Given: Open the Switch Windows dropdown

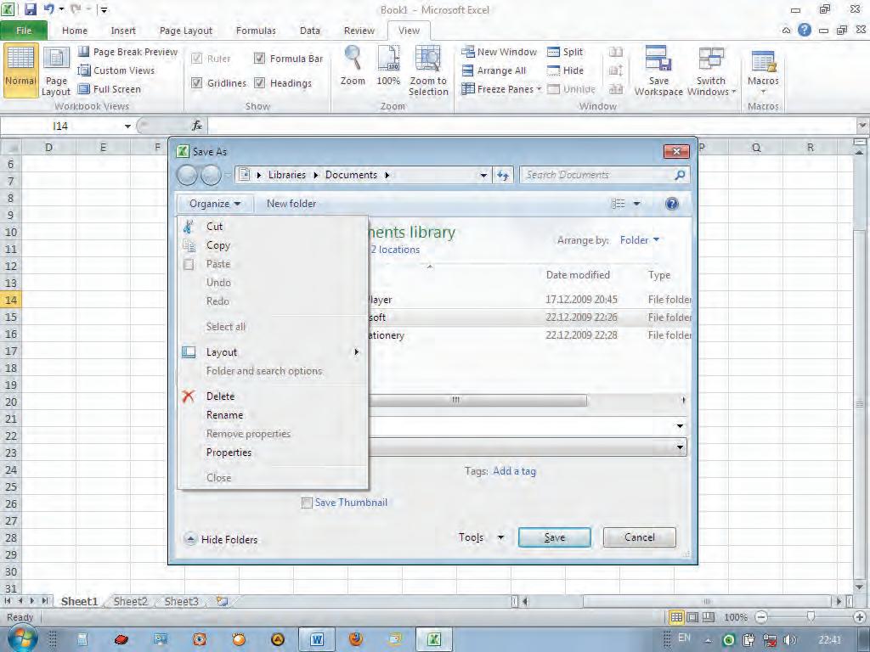Looking at the screenshot, I should 711,71.
